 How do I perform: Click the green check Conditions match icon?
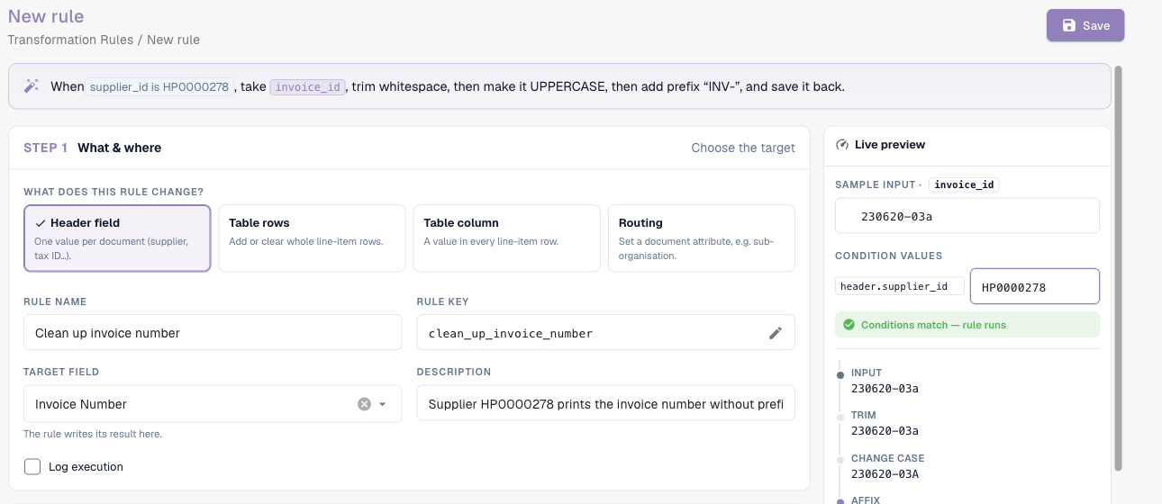pos(849,325)
